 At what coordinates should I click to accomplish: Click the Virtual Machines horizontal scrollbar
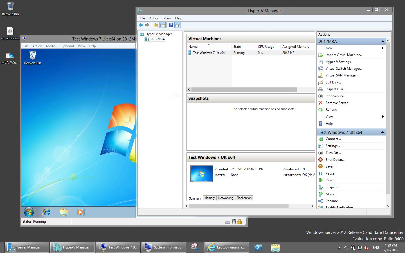tap(244, 90)
